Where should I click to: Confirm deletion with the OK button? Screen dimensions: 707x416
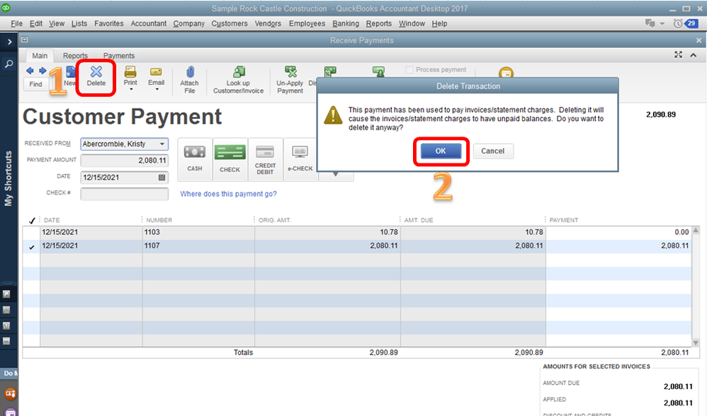pos(441,151)
